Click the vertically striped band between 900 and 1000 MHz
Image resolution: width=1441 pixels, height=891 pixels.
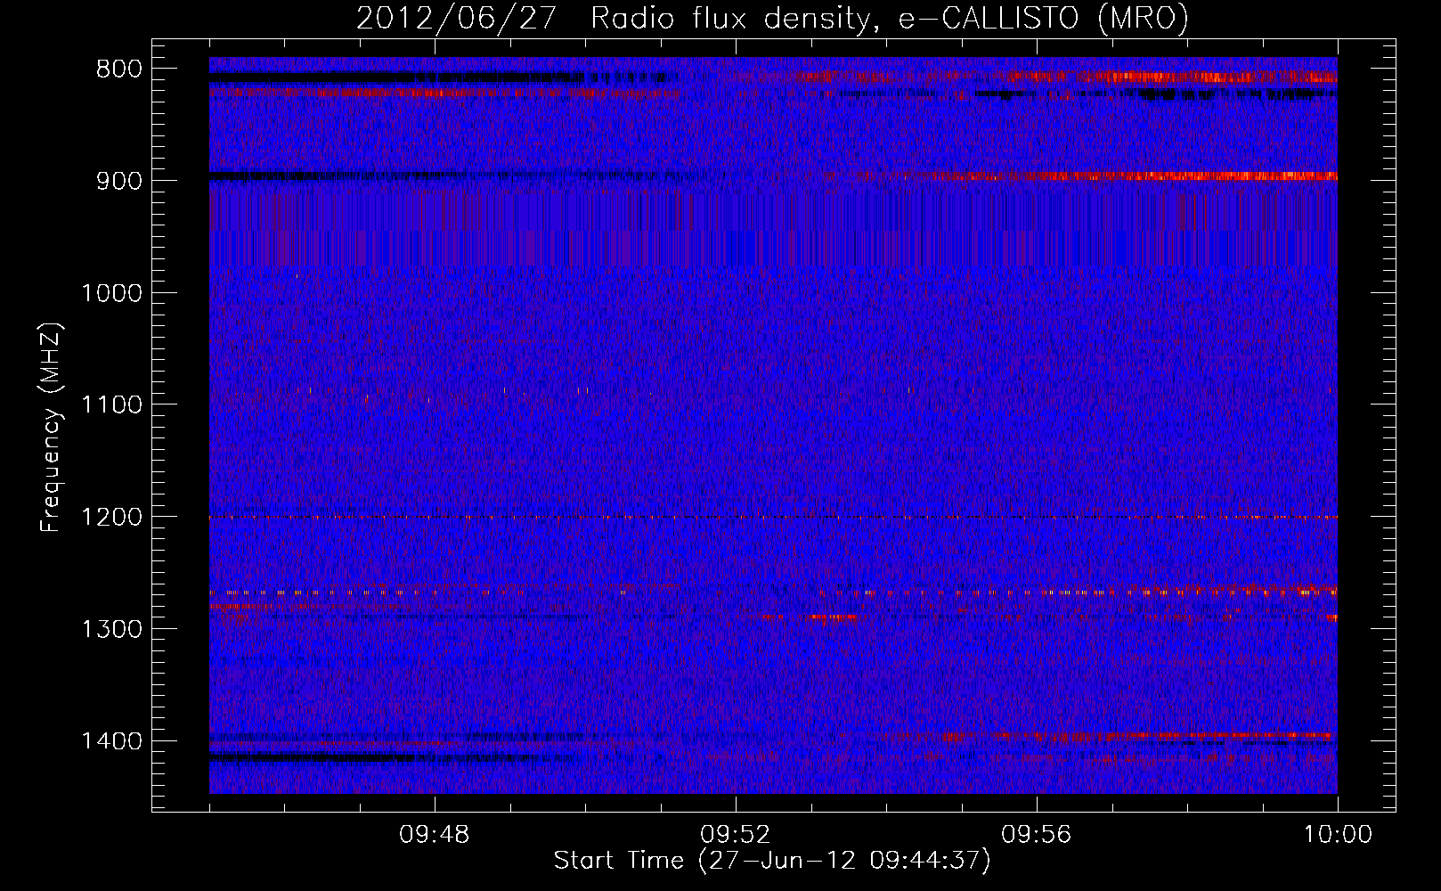click(773, 230)
